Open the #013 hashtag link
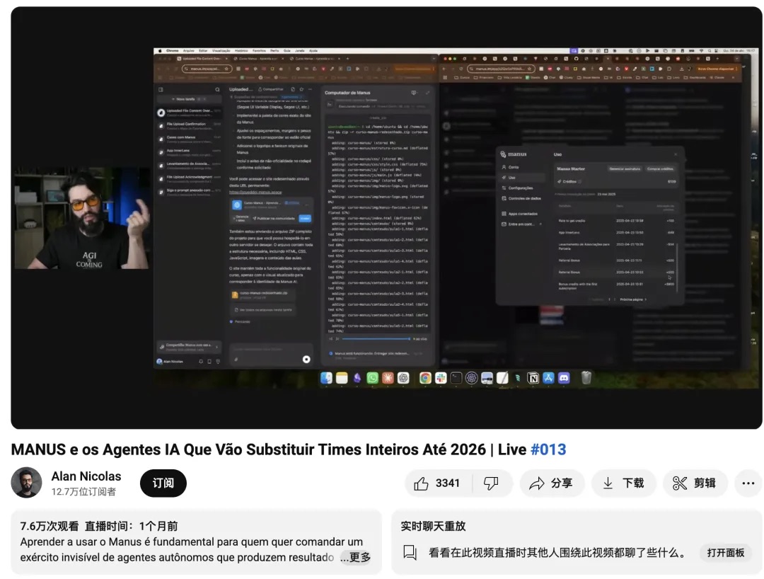Image resolution: width=764 pixels, height=579 pixels. coord(548,449)
